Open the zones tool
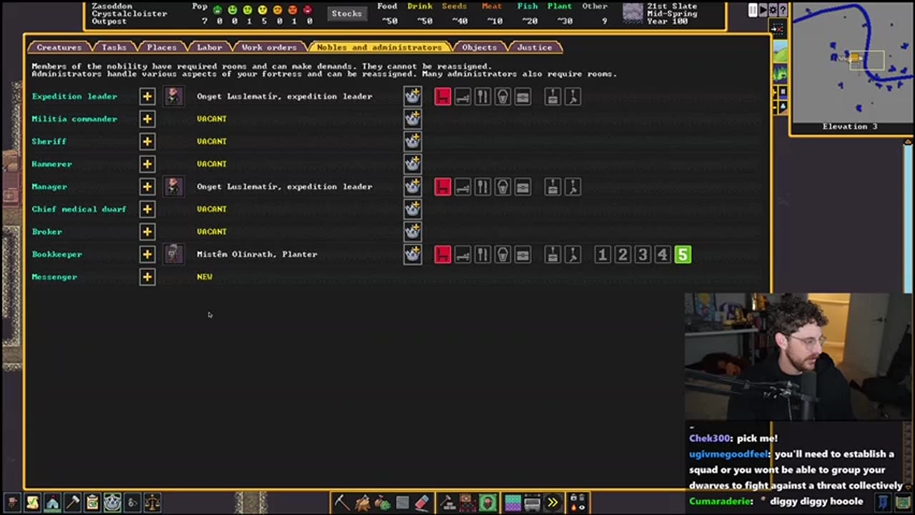 click(488, 503)
